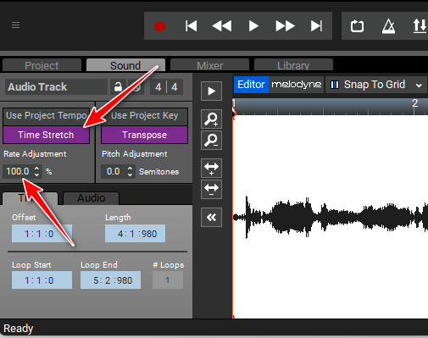Open the Library tab
This screenshot has width=428, height=338.
pos(293,65)
